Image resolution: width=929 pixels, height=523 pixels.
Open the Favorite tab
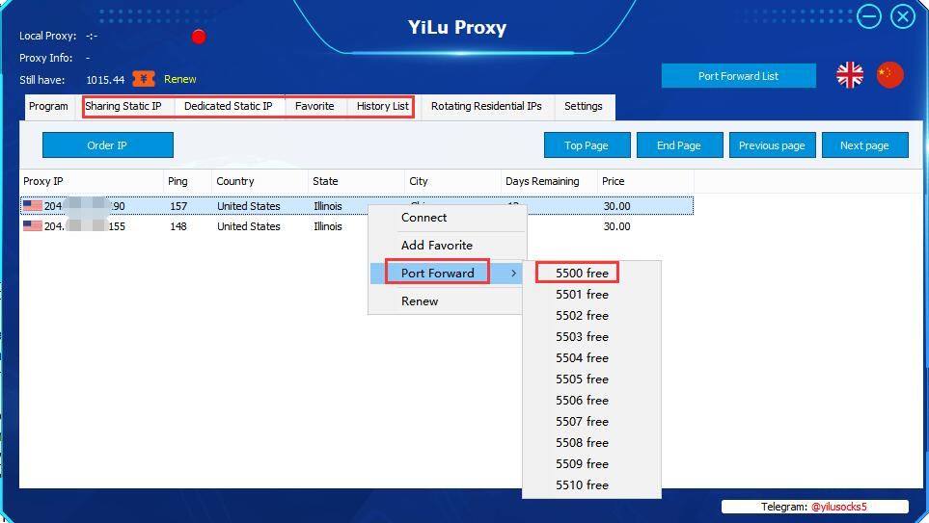click(314, 107)
